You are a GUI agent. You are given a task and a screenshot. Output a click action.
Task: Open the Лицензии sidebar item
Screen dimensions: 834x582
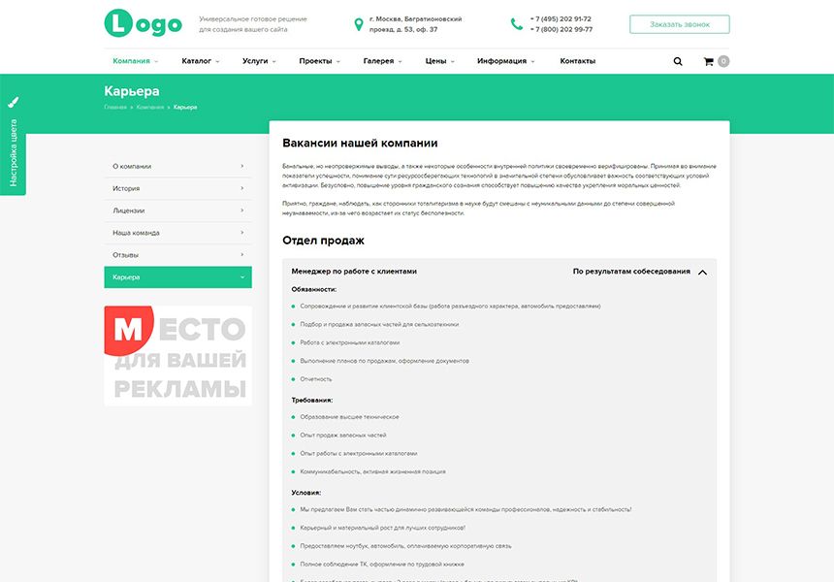177,210
